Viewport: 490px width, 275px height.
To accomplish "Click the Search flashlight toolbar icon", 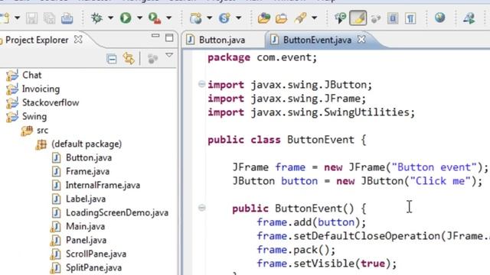I will [300, 18].
